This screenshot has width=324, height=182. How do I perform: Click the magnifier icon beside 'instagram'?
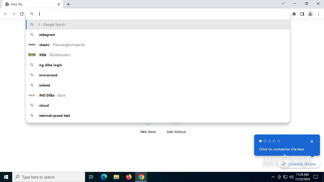tap(32, 35)
